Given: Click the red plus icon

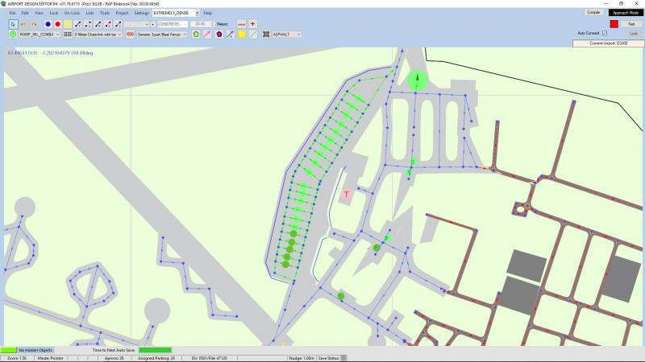Looking at the screenshot, I should 253,24.
